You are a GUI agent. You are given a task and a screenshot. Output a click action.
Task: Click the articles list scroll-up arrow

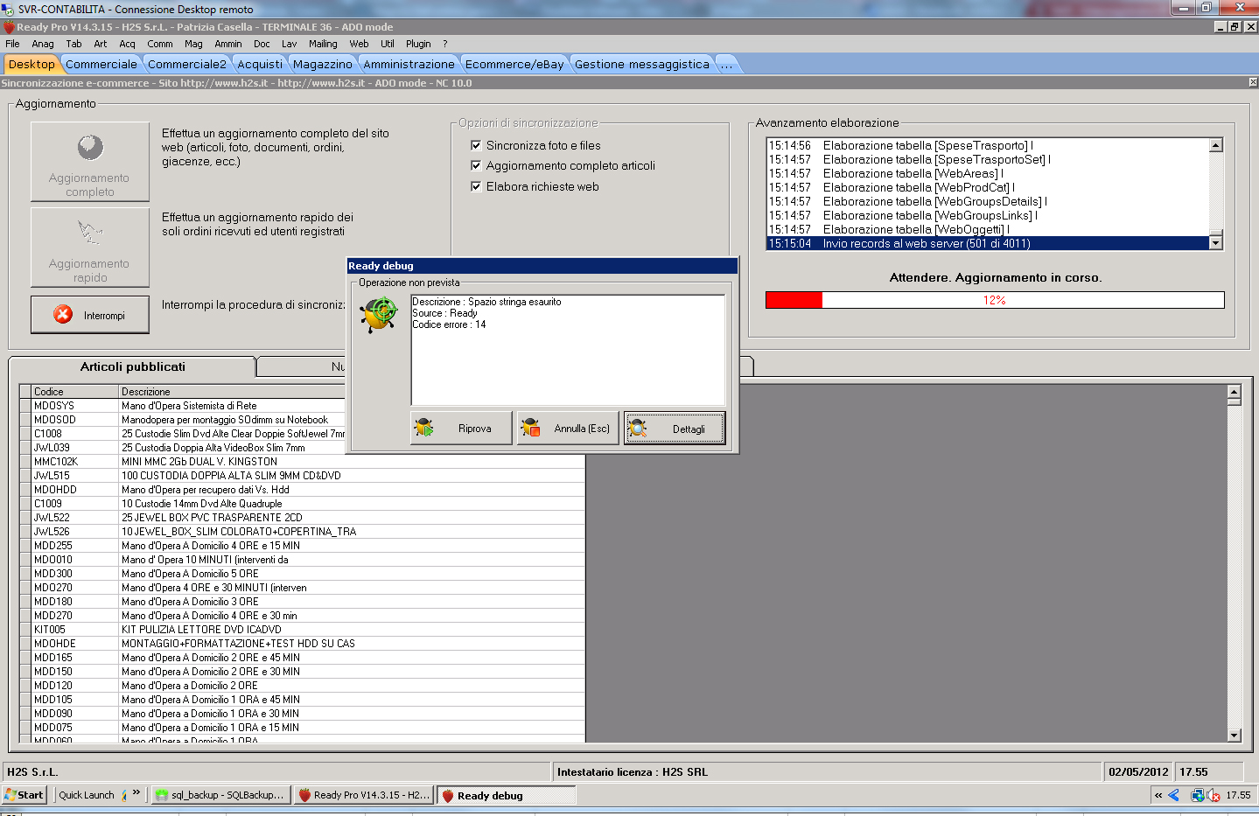tap(1235, 392)
